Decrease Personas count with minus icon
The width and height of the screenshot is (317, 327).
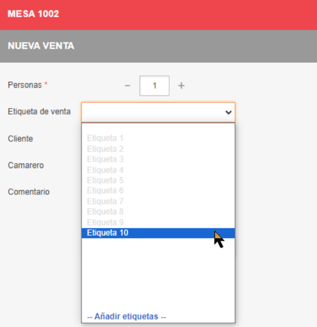coord(127,86)
